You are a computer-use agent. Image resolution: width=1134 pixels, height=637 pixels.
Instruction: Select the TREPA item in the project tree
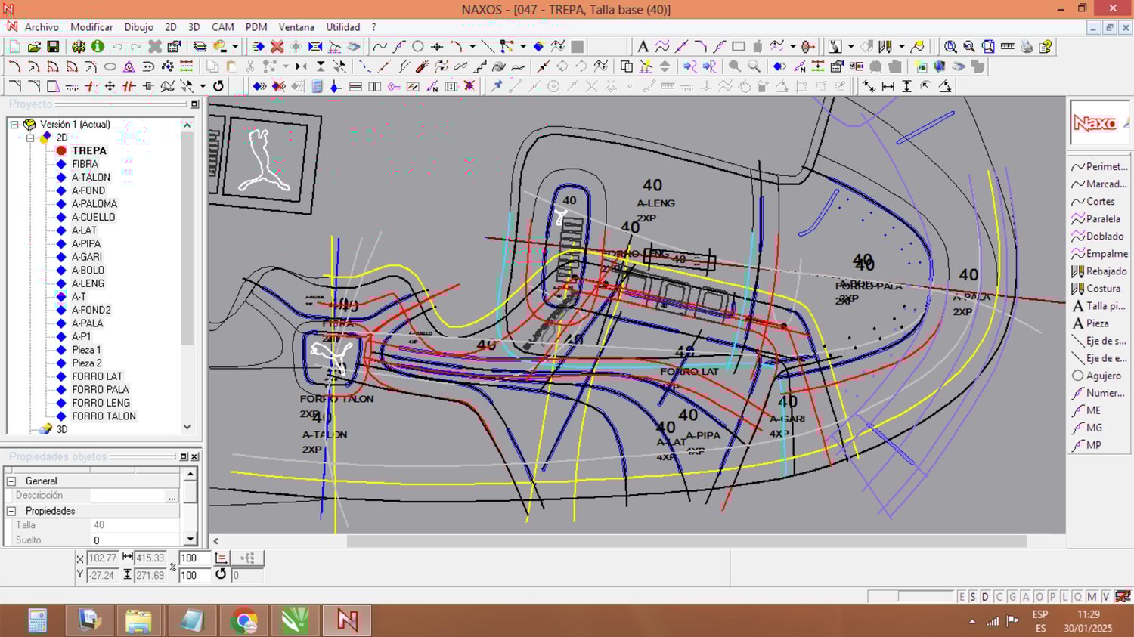pyautogui.click(x=89, y=151)
